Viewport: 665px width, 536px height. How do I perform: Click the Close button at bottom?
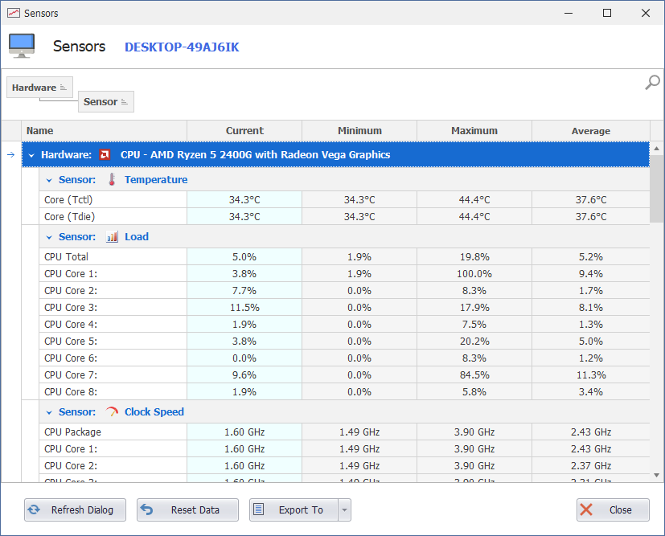point(613,509)
